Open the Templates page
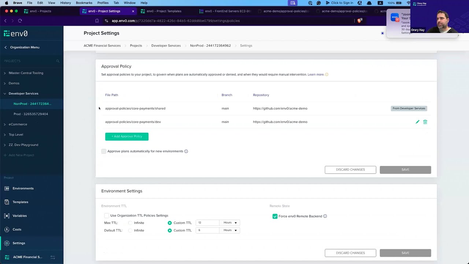The width and height of the screenshot is (469, 264). point(20,202)
